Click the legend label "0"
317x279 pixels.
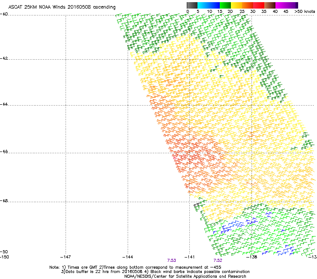pos(188,12)
